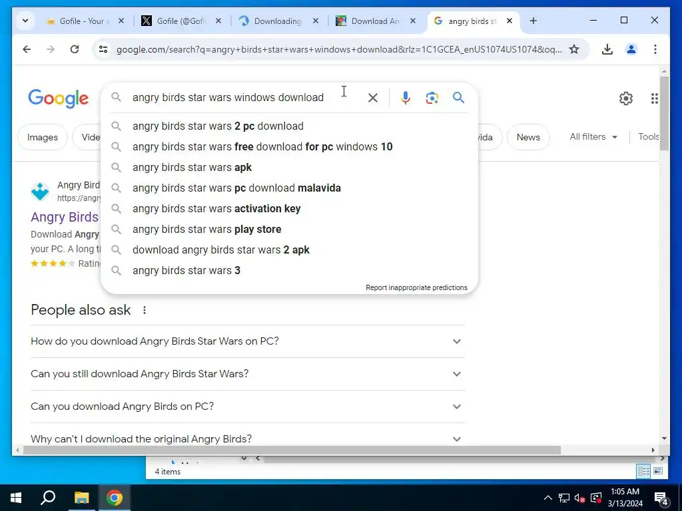The height and width of the screenshot is (511, 682).
Task: Open search Tools
Action: click(648, 137)
